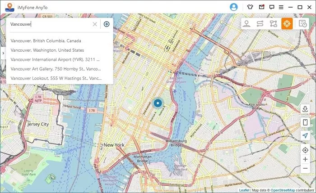Screen dimensions: 316x193
Task: Click the Brooklyn Navy Yard label
Action: click(180, 167)
